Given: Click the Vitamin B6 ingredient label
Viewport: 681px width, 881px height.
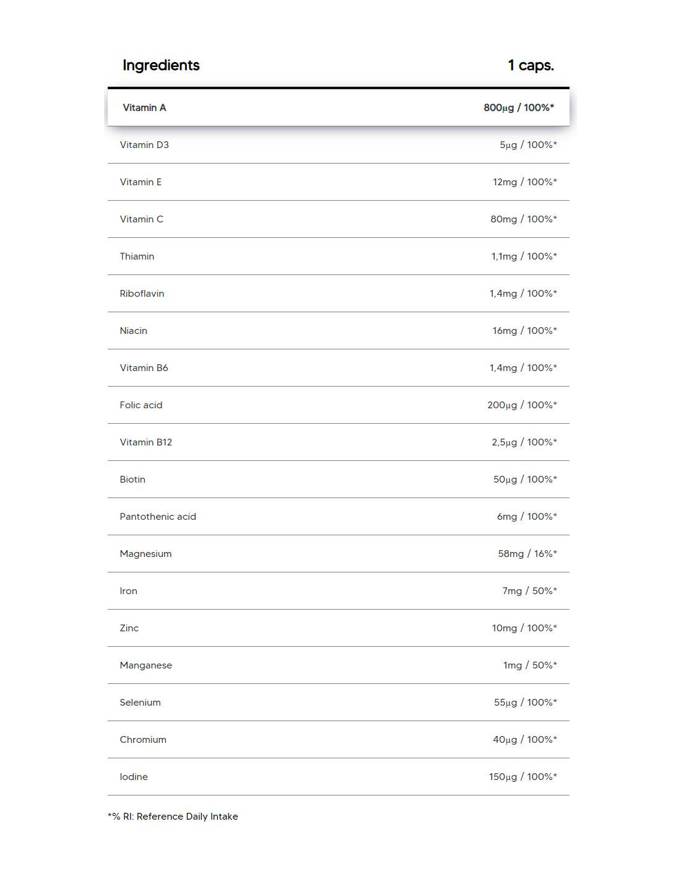Looking at the screenshot, I should click(144, 368).
